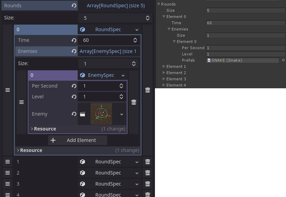The image size is (286, 197).
Task: Collapse the Enemies foldout in Unity inspector
Action: [169, 29]
